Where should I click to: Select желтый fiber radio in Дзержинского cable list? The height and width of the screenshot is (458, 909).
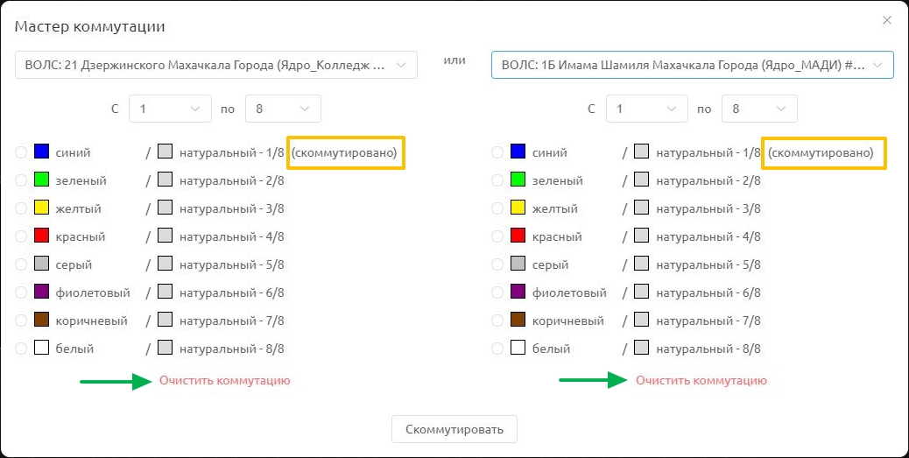[x=21, y=208]
